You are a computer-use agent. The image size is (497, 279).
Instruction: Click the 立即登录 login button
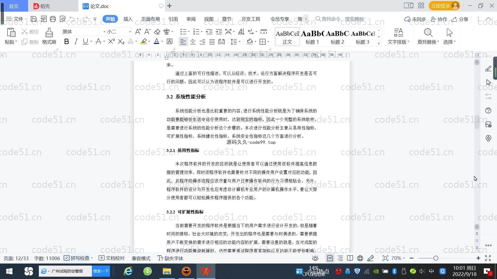(x=444, y=6)
